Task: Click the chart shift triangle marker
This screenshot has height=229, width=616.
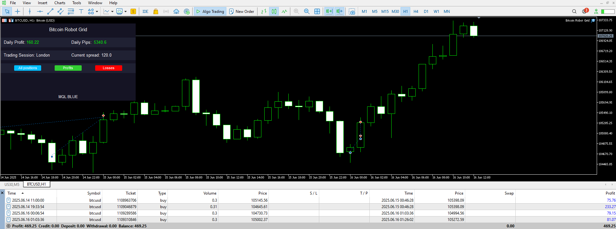Action: coord(479,18)
